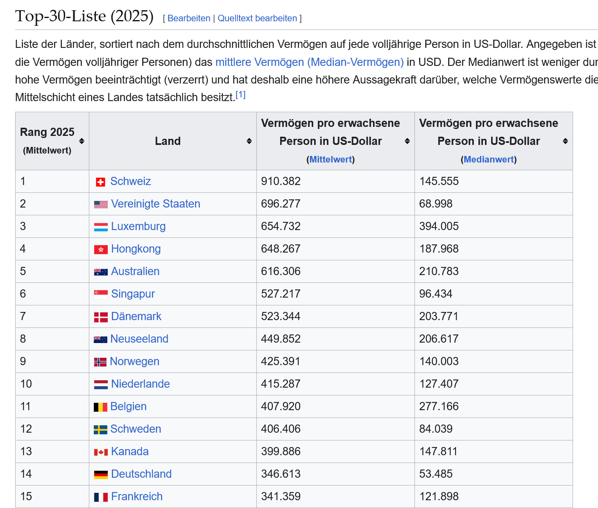Open the Hongkong link
The width and height of the screenshot is (598, 508).
136,249
